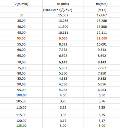Click the formula cell (1000-Vc*2)/(2*Vc)
120x128 pixels.
(63, 9)
